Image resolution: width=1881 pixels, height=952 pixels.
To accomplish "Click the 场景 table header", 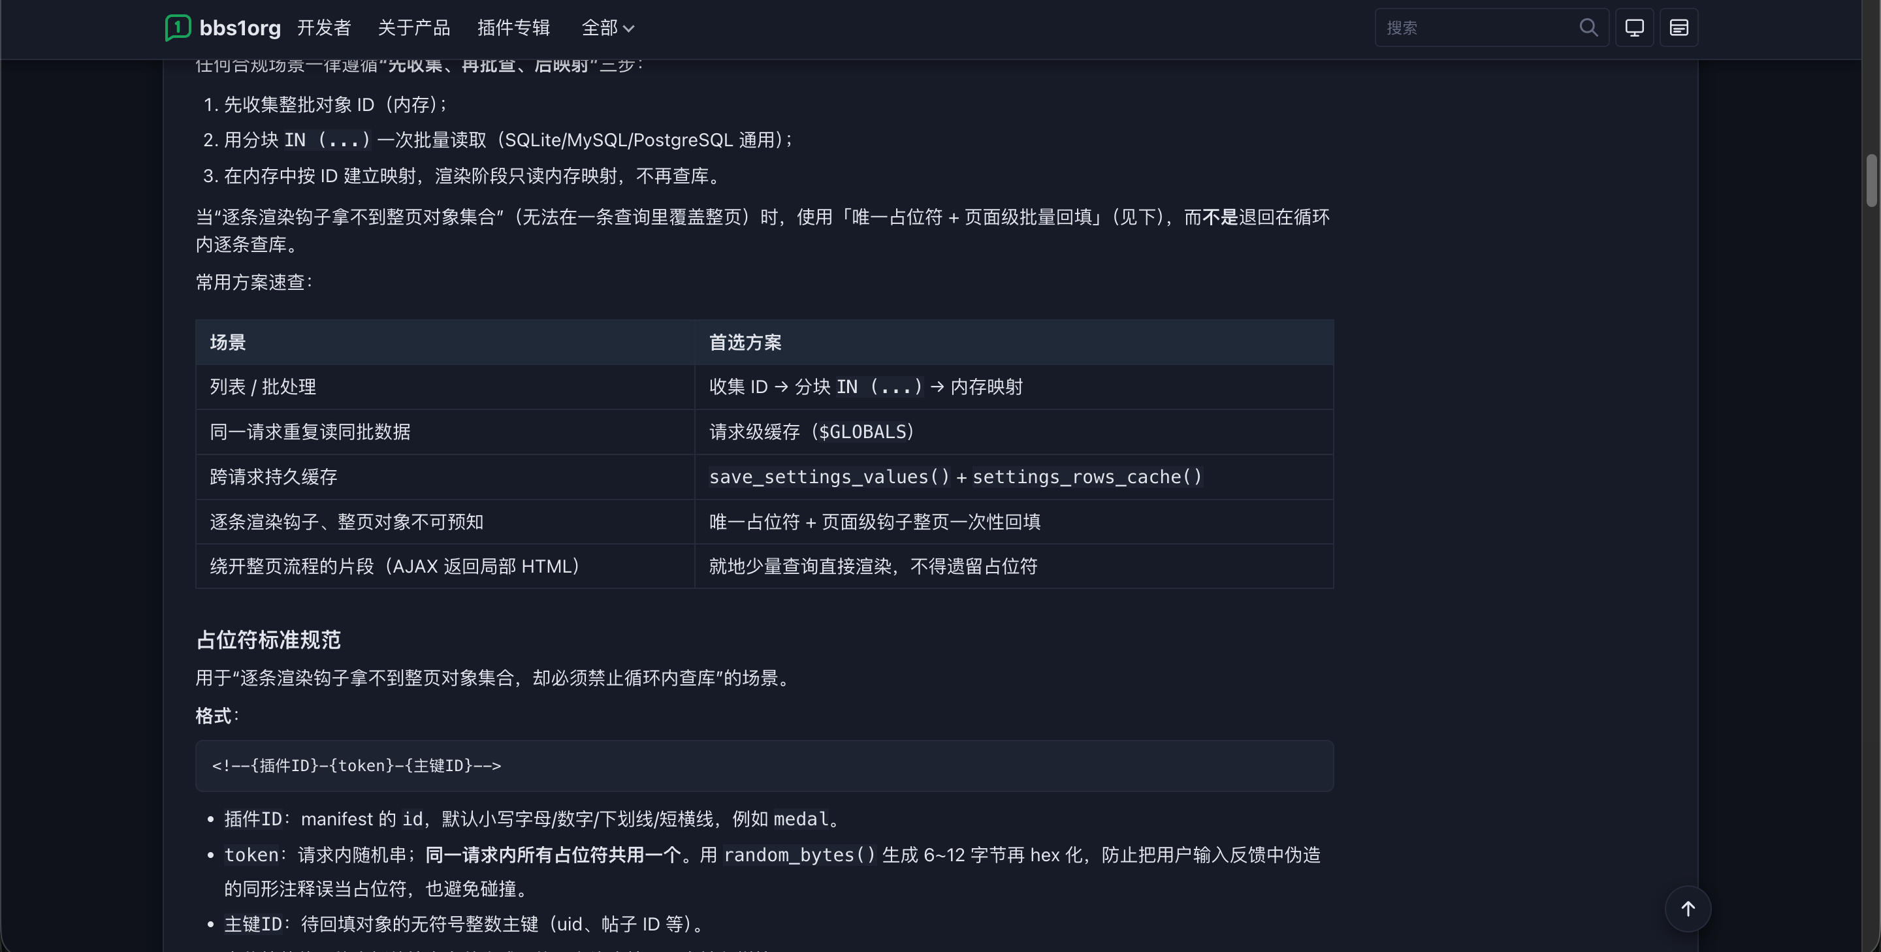I will [445, 342].
